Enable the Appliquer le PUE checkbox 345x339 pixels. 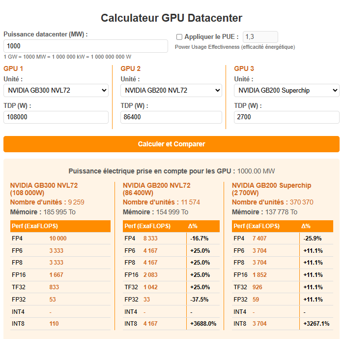[x=179, y=37]
